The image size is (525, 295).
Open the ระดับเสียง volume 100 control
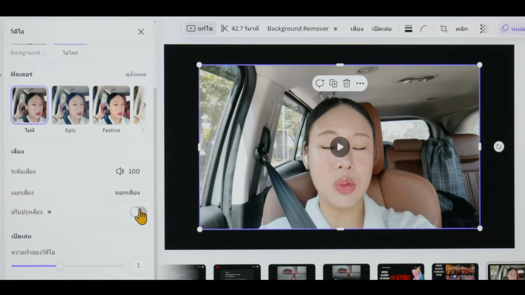129,171
